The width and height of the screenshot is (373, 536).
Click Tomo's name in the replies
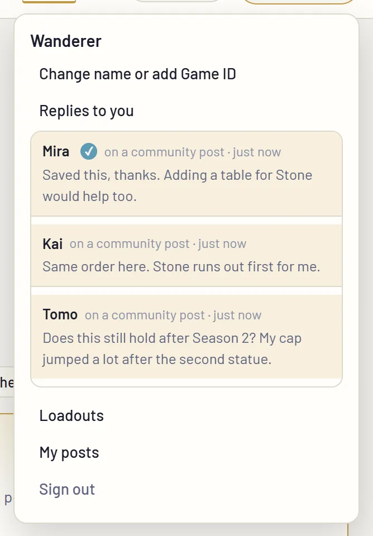(60, 315)
